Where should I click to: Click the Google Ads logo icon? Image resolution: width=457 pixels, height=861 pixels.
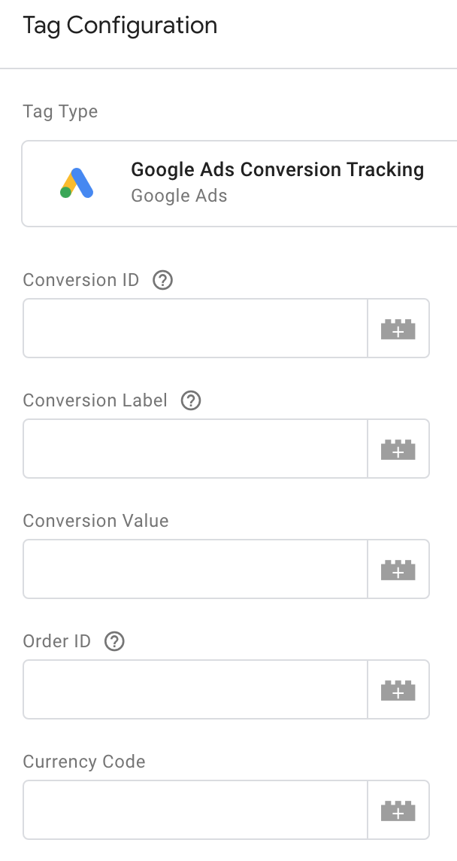77,183
